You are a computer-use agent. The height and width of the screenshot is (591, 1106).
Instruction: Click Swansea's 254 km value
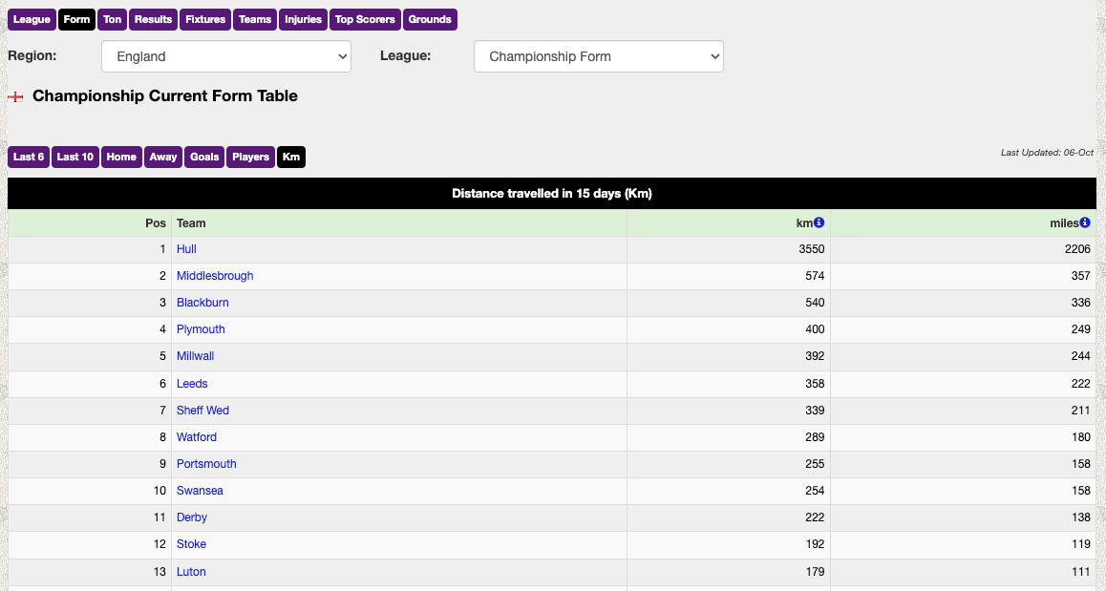(815, 491)
